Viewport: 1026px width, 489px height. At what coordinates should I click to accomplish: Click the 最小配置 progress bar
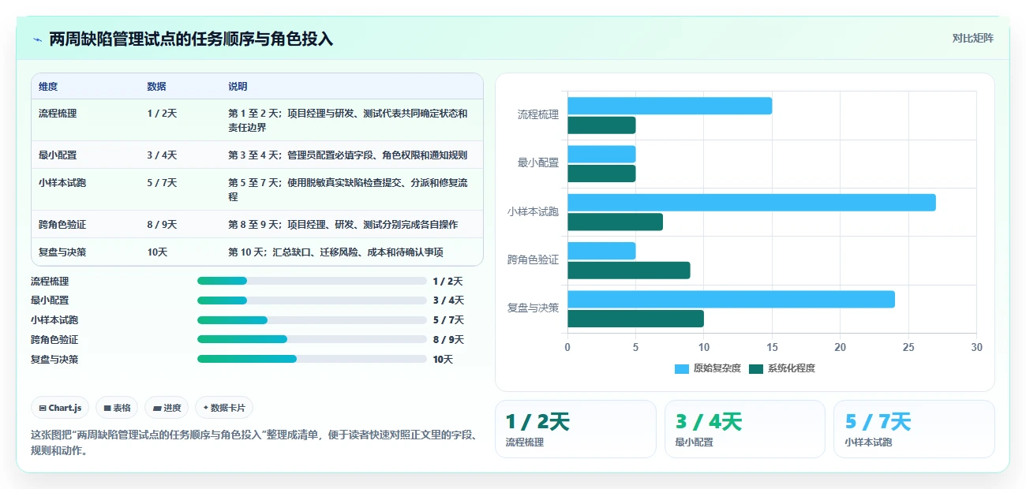312,300
